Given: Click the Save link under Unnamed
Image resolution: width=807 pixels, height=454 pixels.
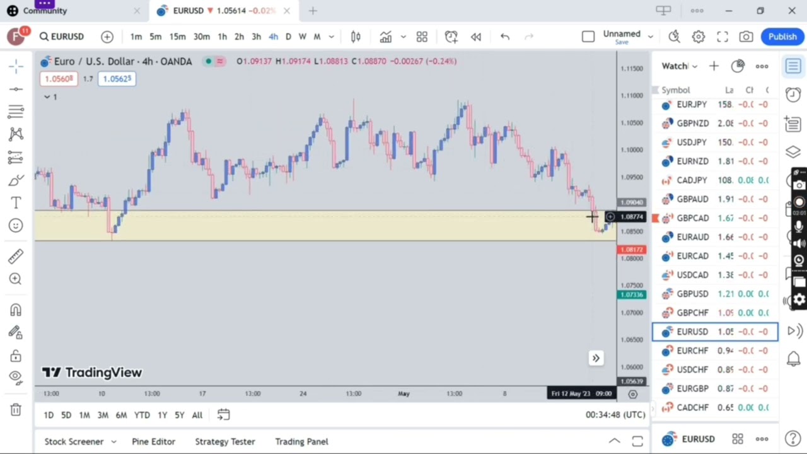Looking at the screenshot, I should pyautogui.click(x=622, y=42).
